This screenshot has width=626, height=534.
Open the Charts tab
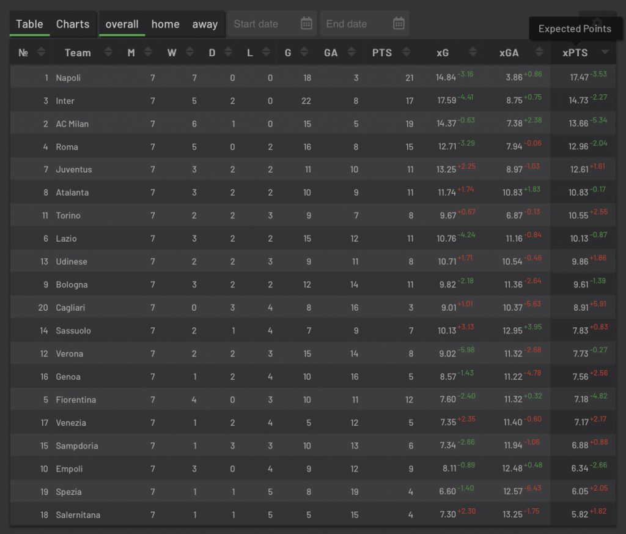pos(73,24)
